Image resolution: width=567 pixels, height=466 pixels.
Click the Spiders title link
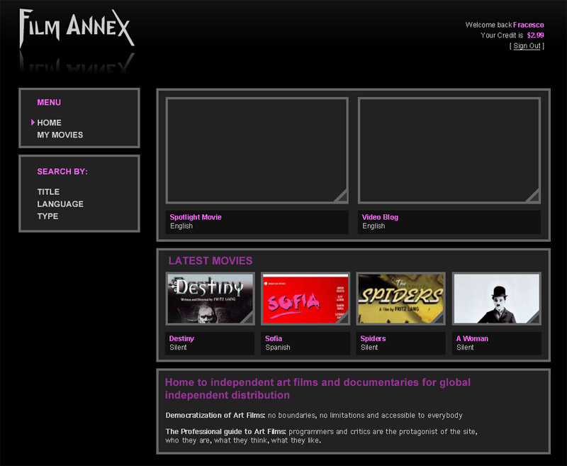[373, 338]
